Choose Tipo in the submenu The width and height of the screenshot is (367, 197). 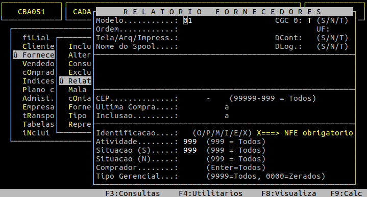(x=77, y=116)
